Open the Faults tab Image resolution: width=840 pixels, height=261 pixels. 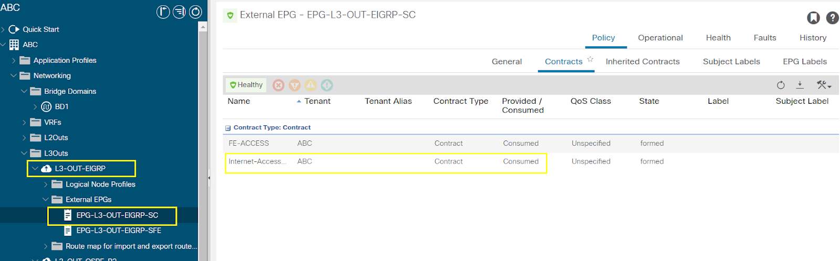765,38
